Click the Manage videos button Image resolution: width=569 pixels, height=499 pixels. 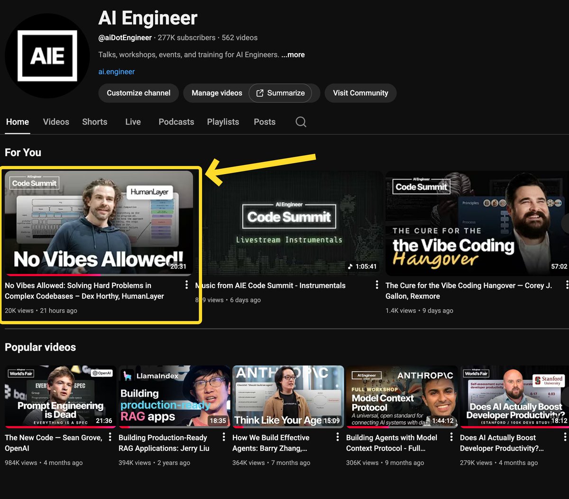coord(217,93)
